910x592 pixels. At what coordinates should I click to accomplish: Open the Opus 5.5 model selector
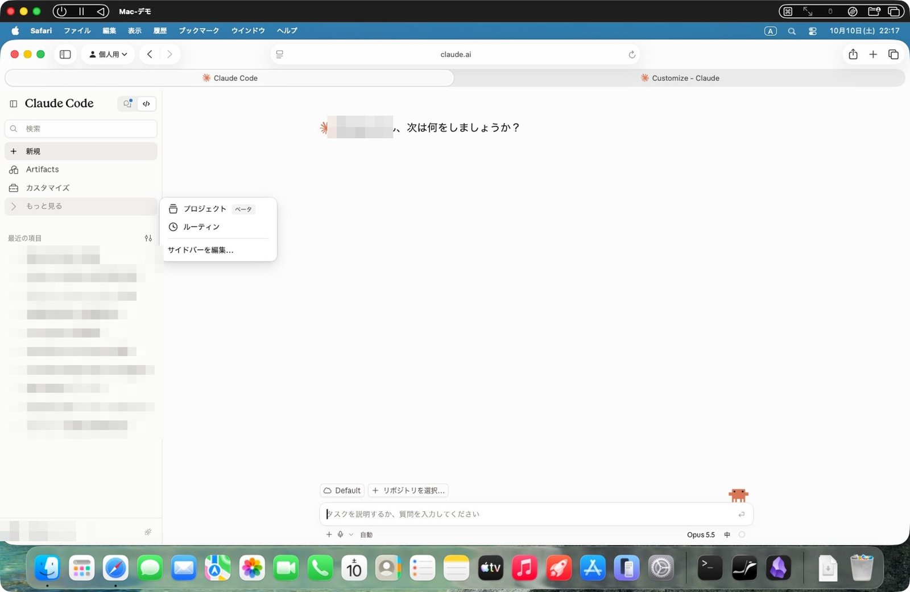click(x=701, y=535)
